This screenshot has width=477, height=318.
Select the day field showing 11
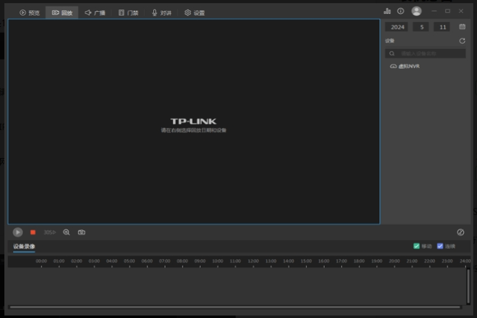443,27
